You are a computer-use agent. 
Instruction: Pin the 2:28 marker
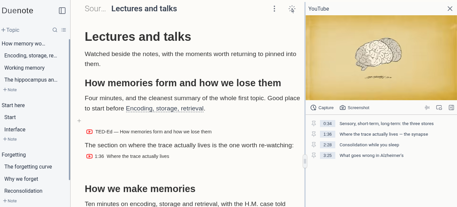click(314, 145)
